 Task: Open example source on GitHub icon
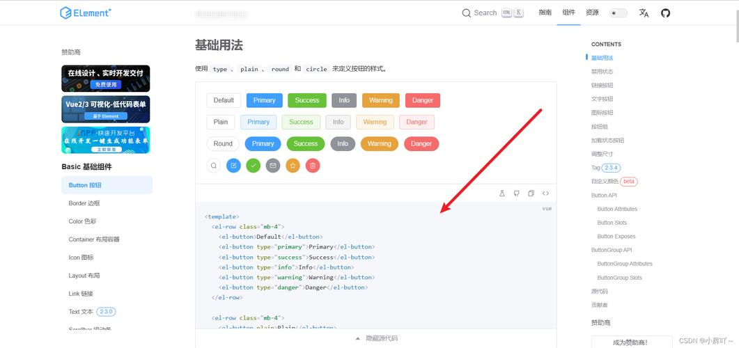click(x=517, y=193)
